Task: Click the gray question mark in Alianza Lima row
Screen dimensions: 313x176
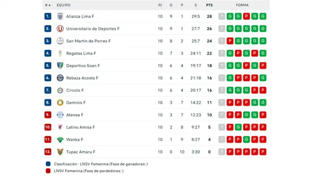Action: 222,16
